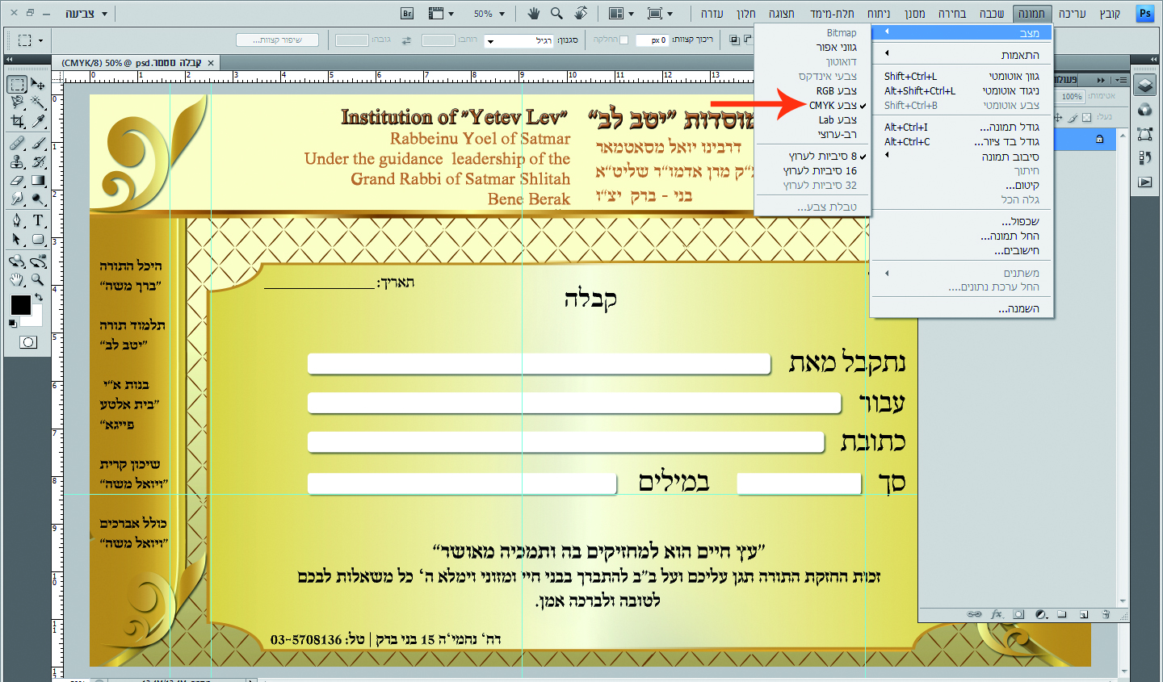Click the swap width and height button
The height and width of the screenshot is (682, 1163).
[406, 40]
